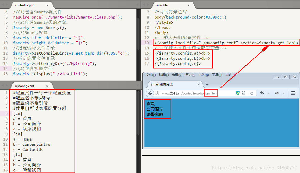
Task: Expand the dropdown beside the Firebug icon
Action: 283,93
